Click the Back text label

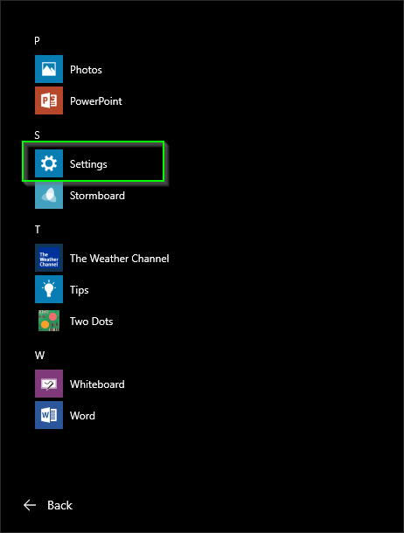59,505
